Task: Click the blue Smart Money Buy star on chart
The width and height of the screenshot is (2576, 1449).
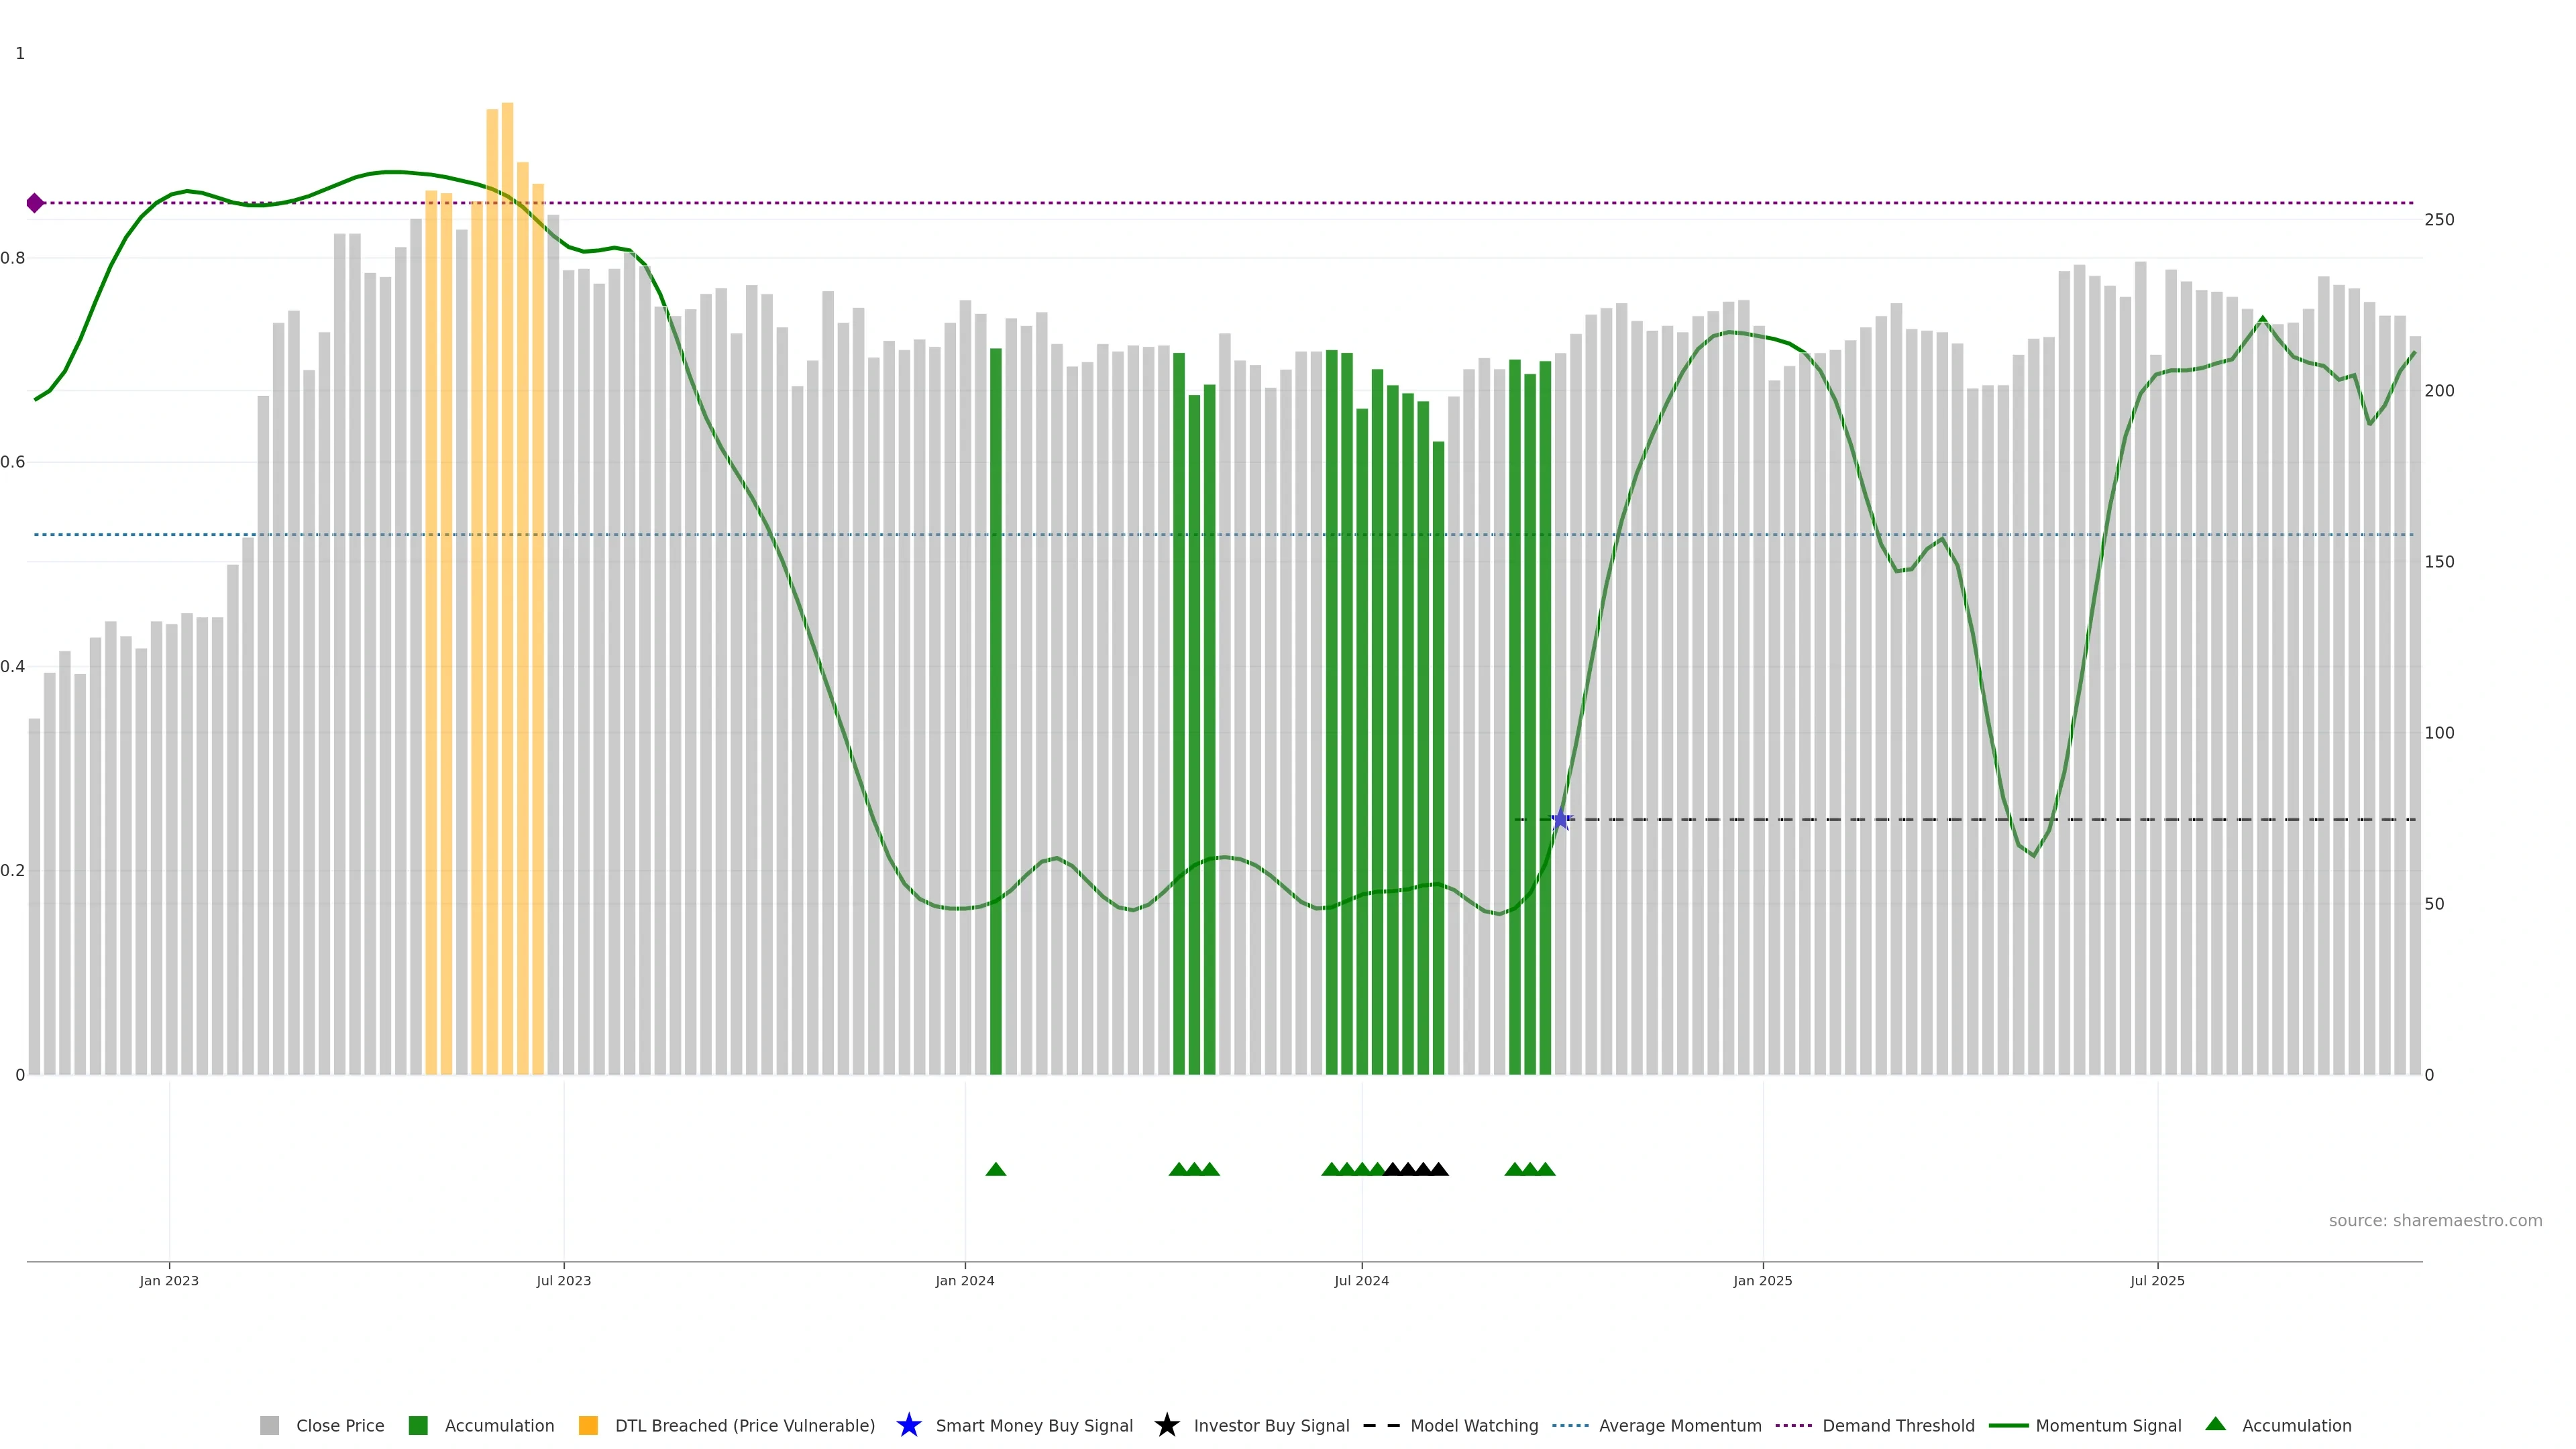Action: [x=1560, y=820]
